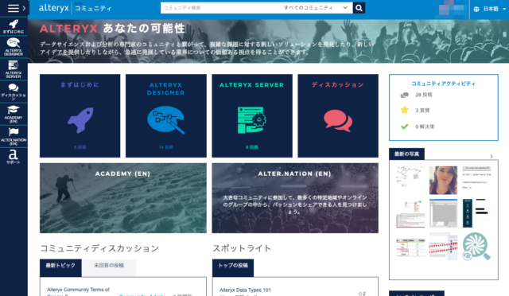
Task: Open the トップの投稿 tab
Action: pos(233,266)
